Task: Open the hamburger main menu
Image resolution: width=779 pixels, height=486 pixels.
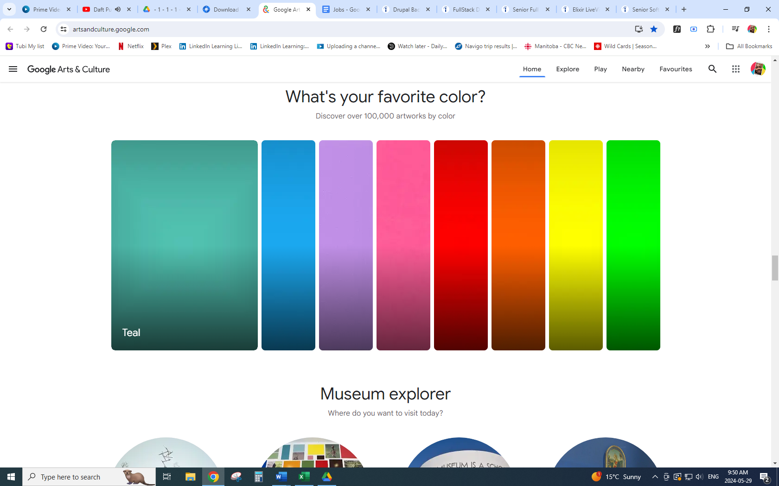Action: click(x=13, y=69)
